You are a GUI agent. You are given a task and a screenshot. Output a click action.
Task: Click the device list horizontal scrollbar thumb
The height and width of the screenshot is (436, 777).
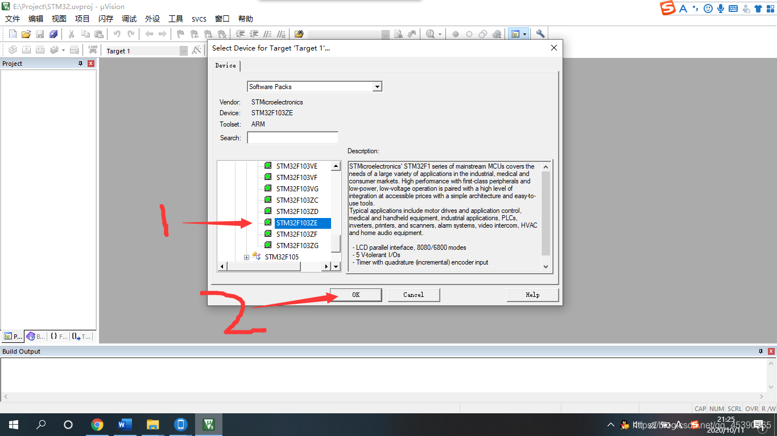263,266
